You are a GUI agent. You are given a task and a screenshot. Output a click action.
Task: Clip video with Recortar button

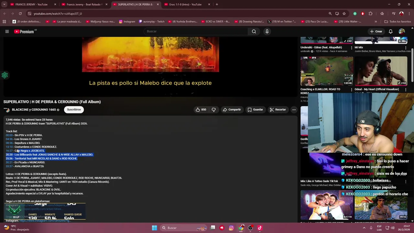(278, 110)
